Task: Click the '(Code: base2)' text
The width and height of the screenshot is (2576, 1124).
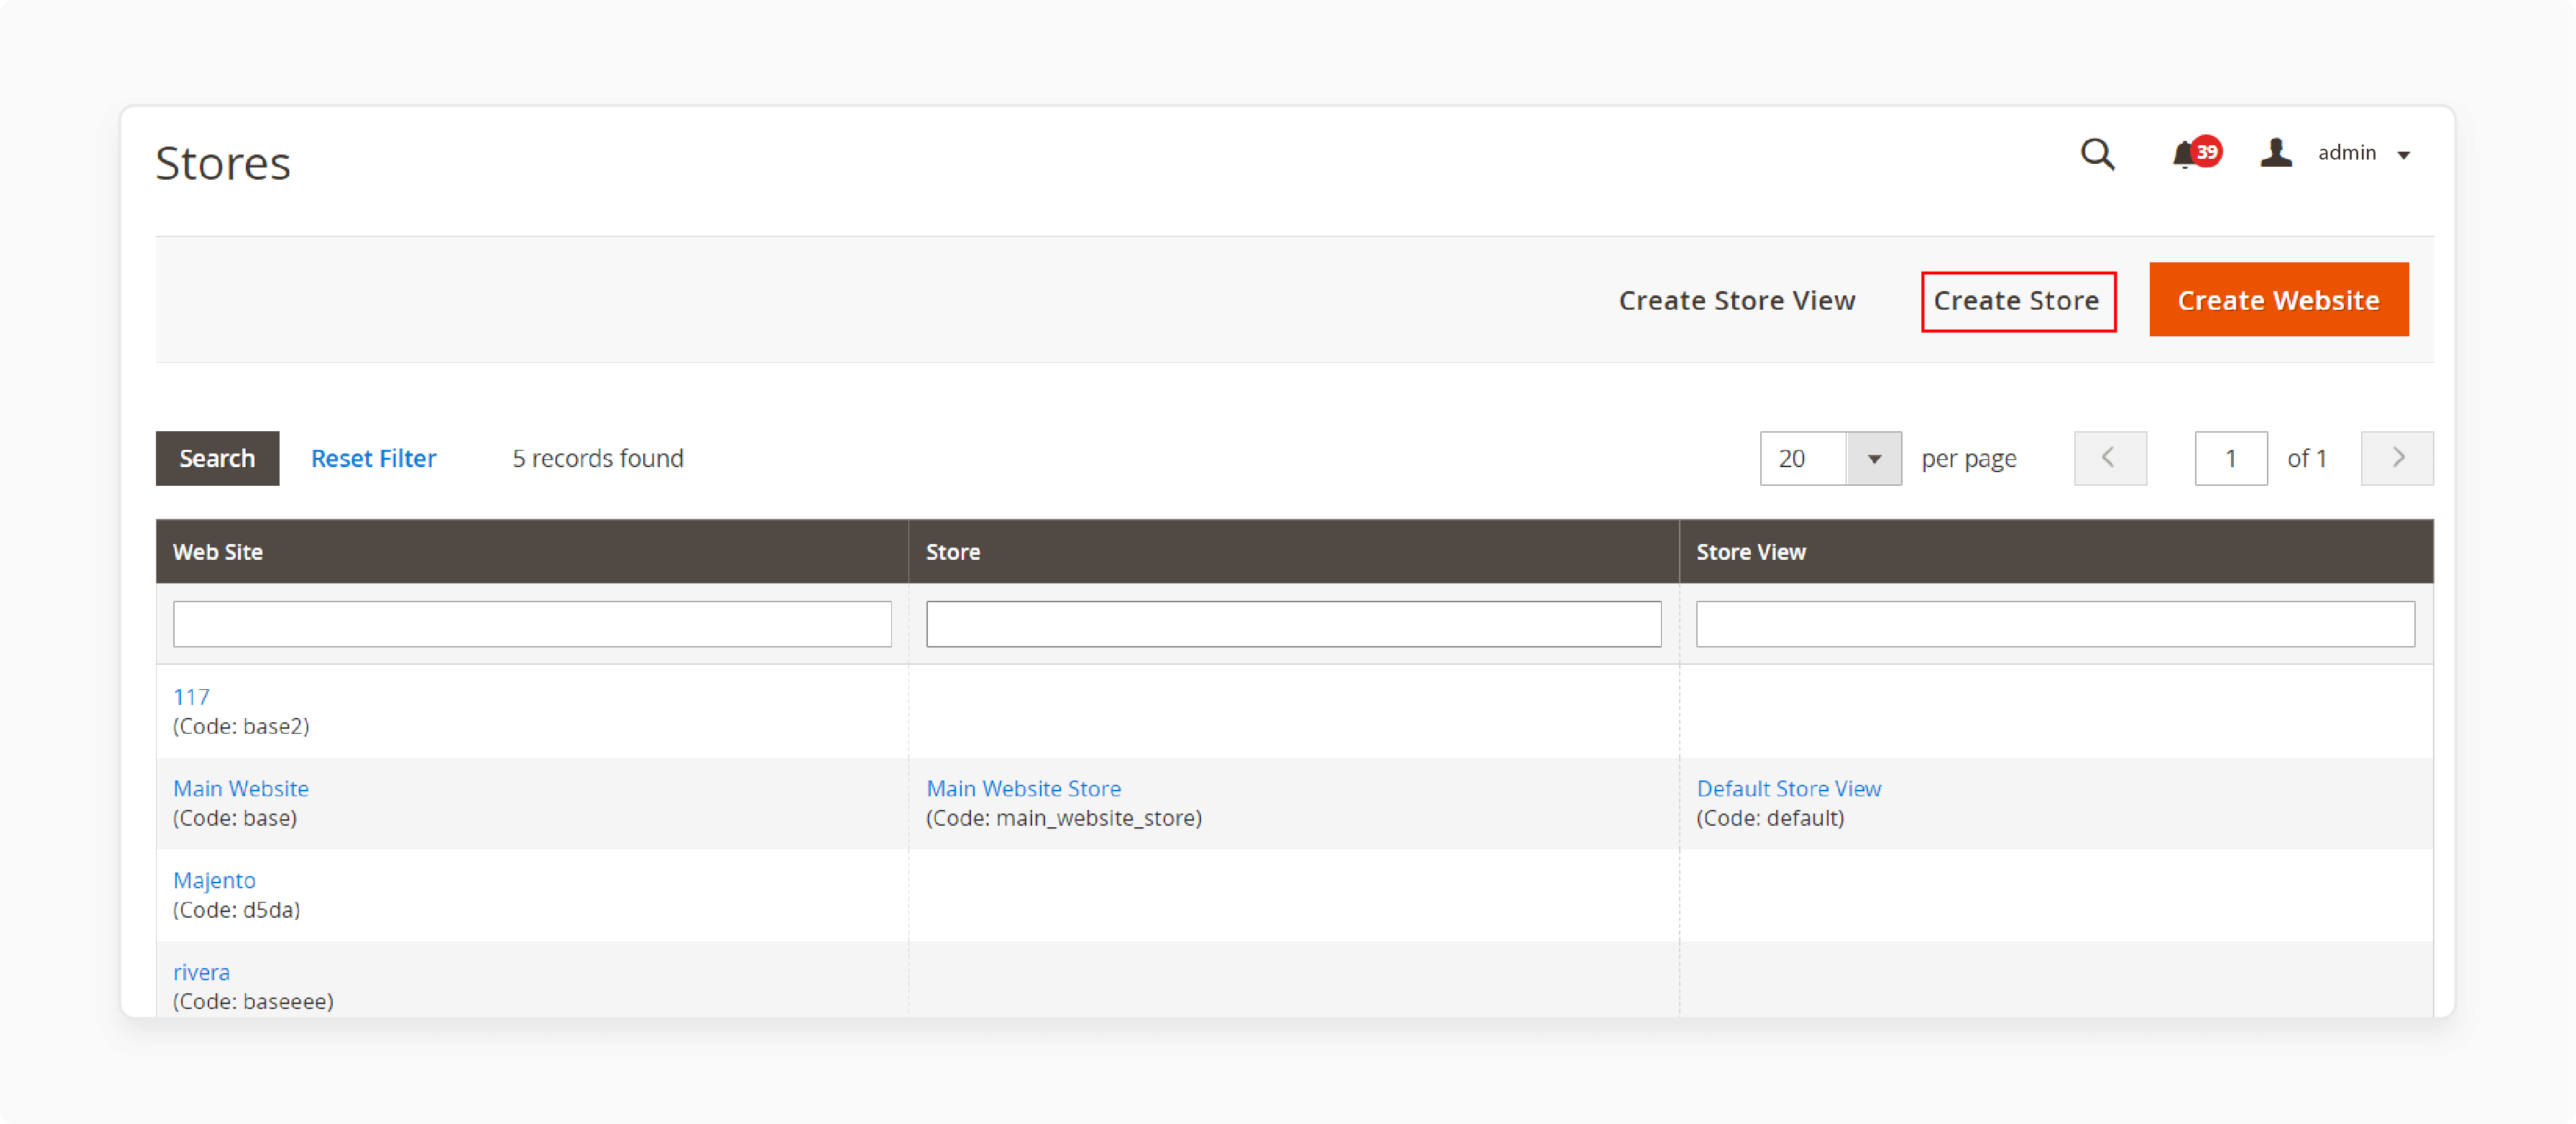Action: tap(241, 726)
